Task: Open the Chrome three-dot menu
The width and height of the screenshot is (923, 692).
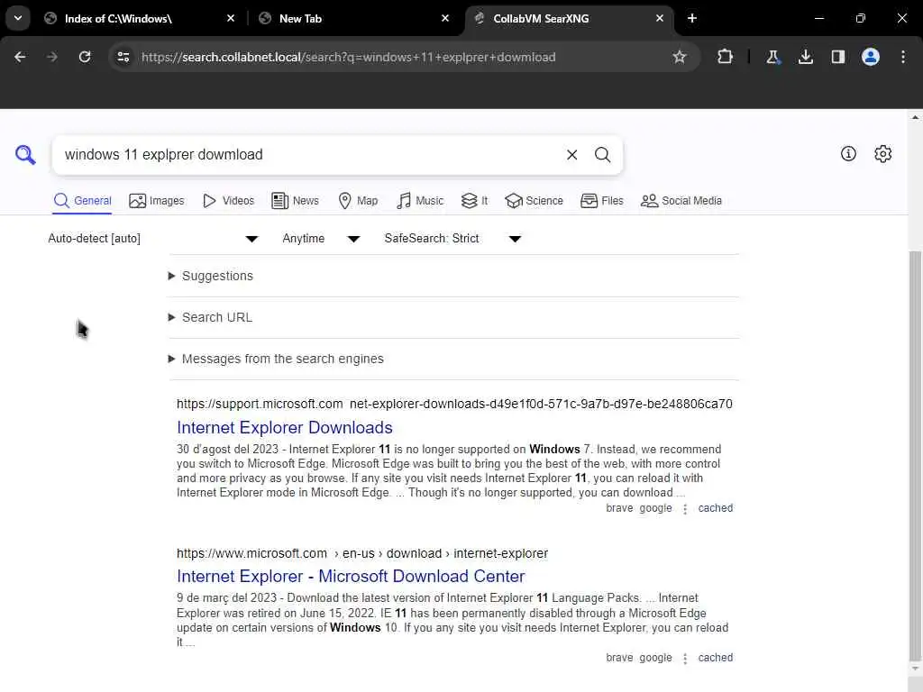Action: pos(903,57)
